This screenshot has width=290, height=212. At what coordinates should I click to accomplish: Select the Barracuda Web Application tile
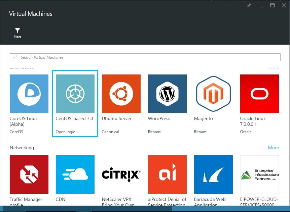point(213,174)
